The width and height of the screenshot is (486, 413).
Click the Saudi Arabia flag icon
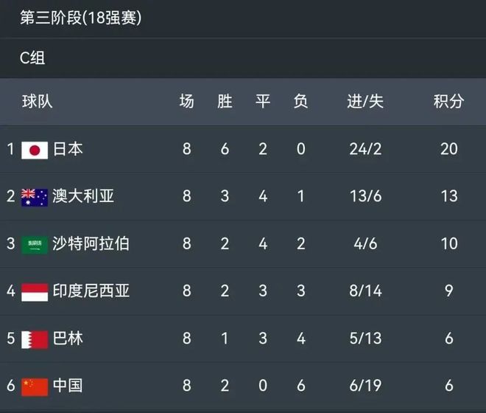[x=35, y=245]
